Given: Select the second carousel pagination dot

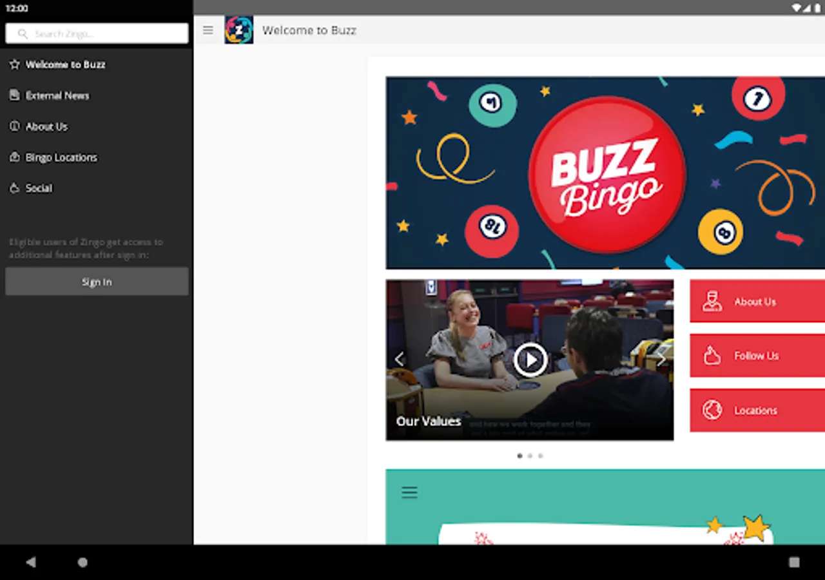Looking at the screenshot, I should click(530, 456).
